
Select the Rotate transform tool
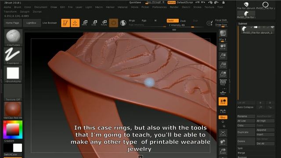coord(104,23)
